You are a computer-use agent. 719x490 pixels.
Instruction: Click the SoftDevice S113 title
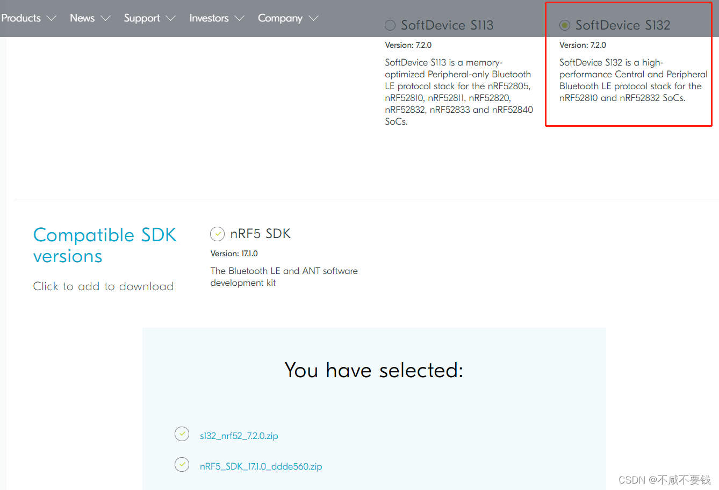coord(447,25)
